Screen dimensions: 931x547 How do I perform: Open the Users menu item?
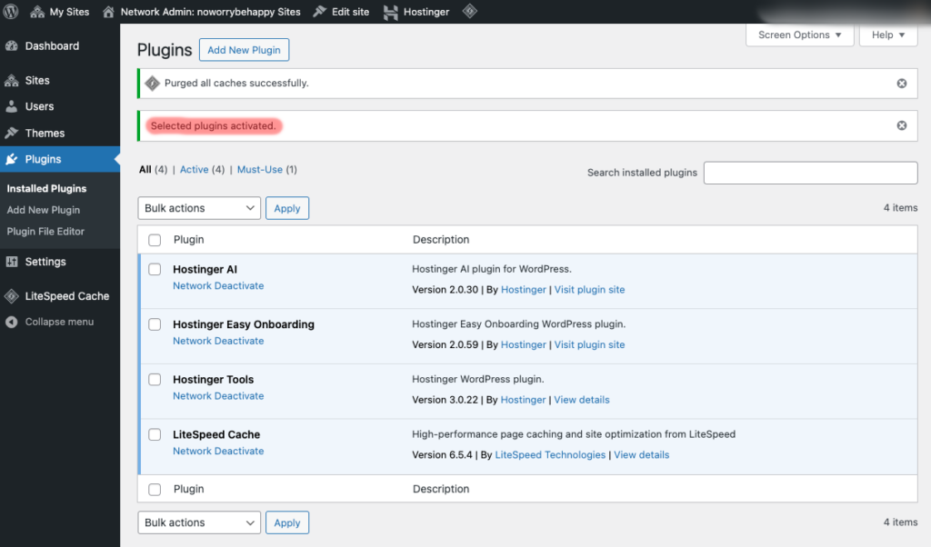pyautogui.click(x=39, y=106)
